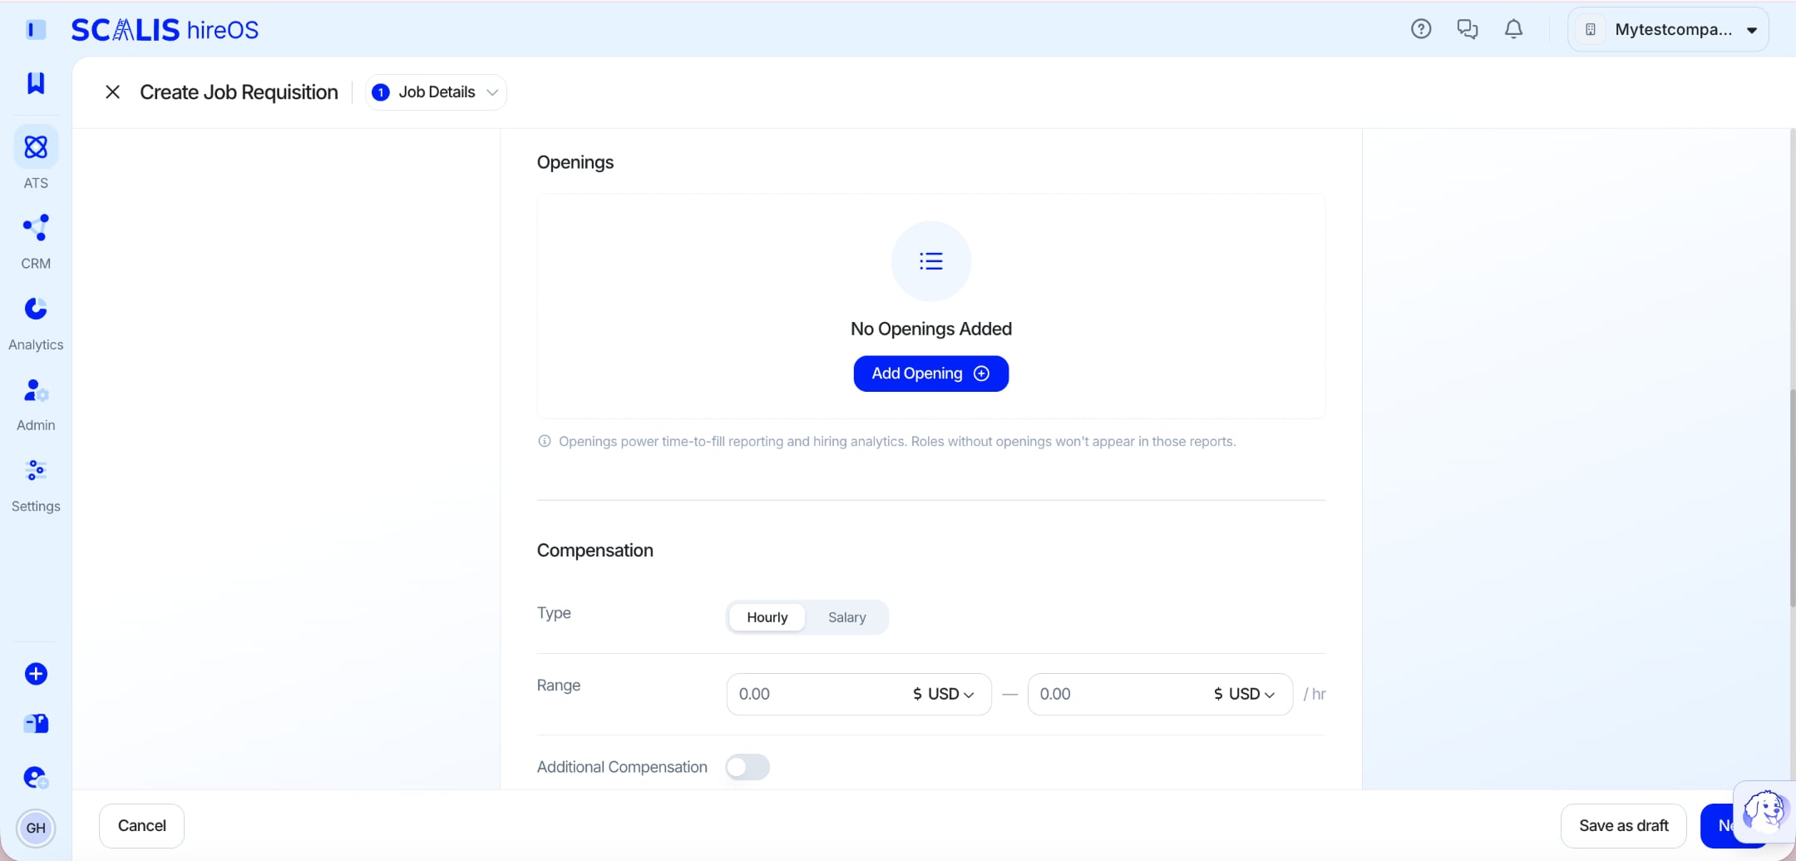Open the notifications bell
The image size is (1796, 861).
(1514, 29)
